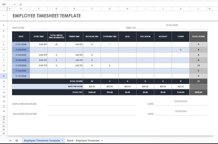Select the Employee Timesheet Template tab

click(x=42, y=140)
